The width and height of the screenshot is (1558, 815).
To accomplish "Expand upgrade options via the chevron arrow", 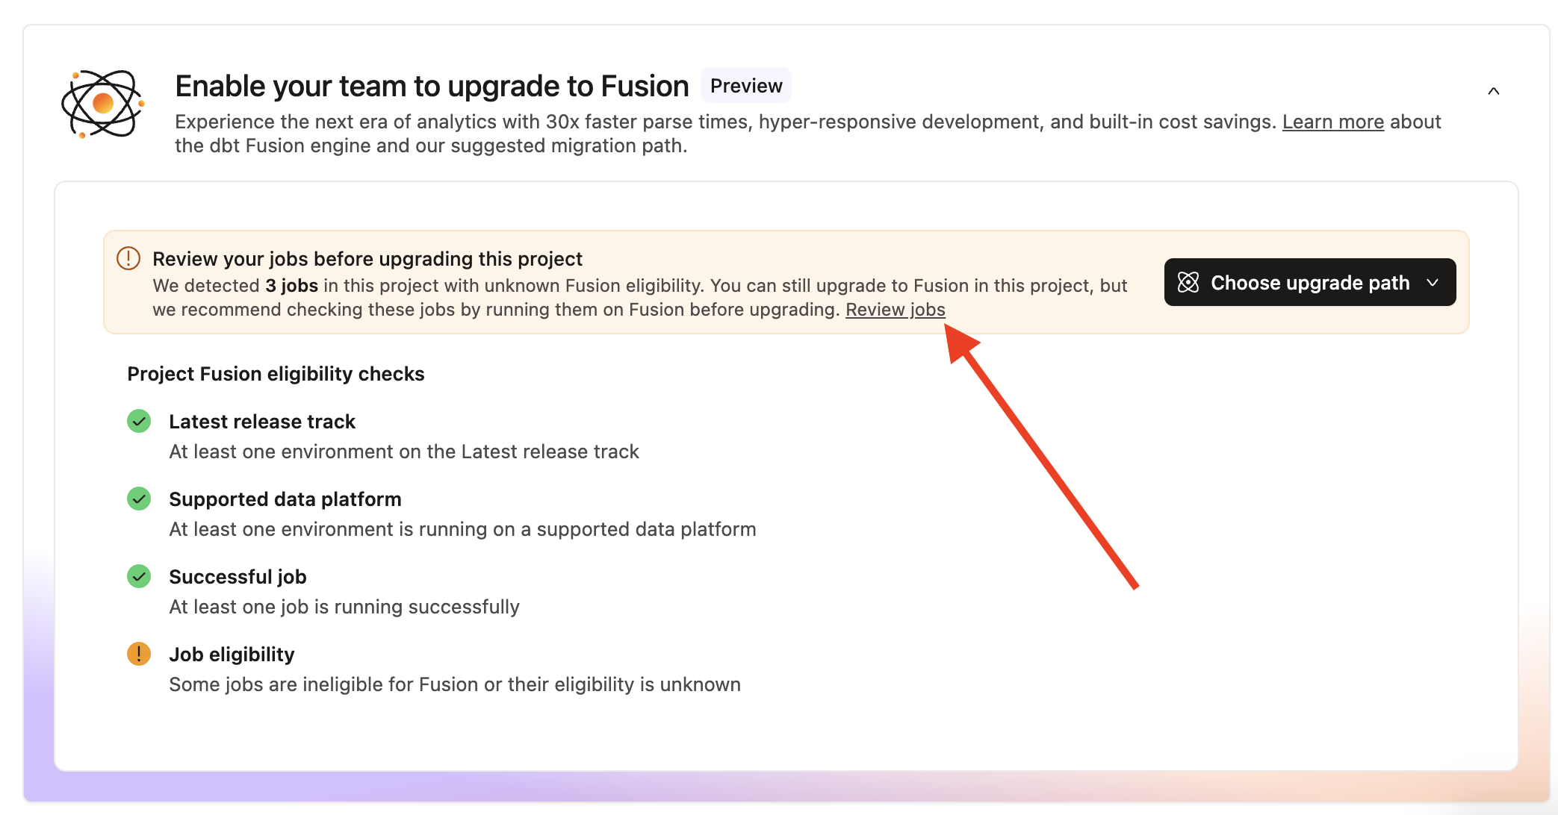I will pyautogui.click(x=1433, y=283).
